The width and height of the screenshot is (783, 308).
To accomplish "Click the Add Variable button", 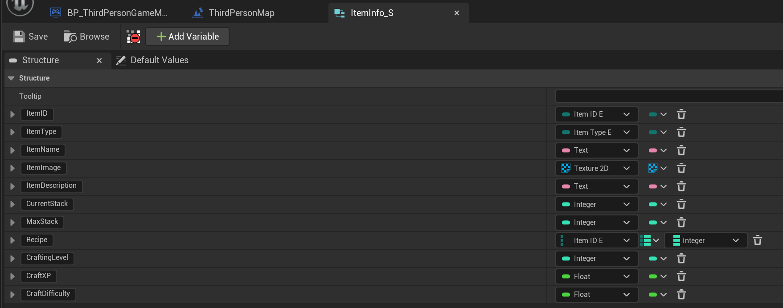I will [188, 36].
